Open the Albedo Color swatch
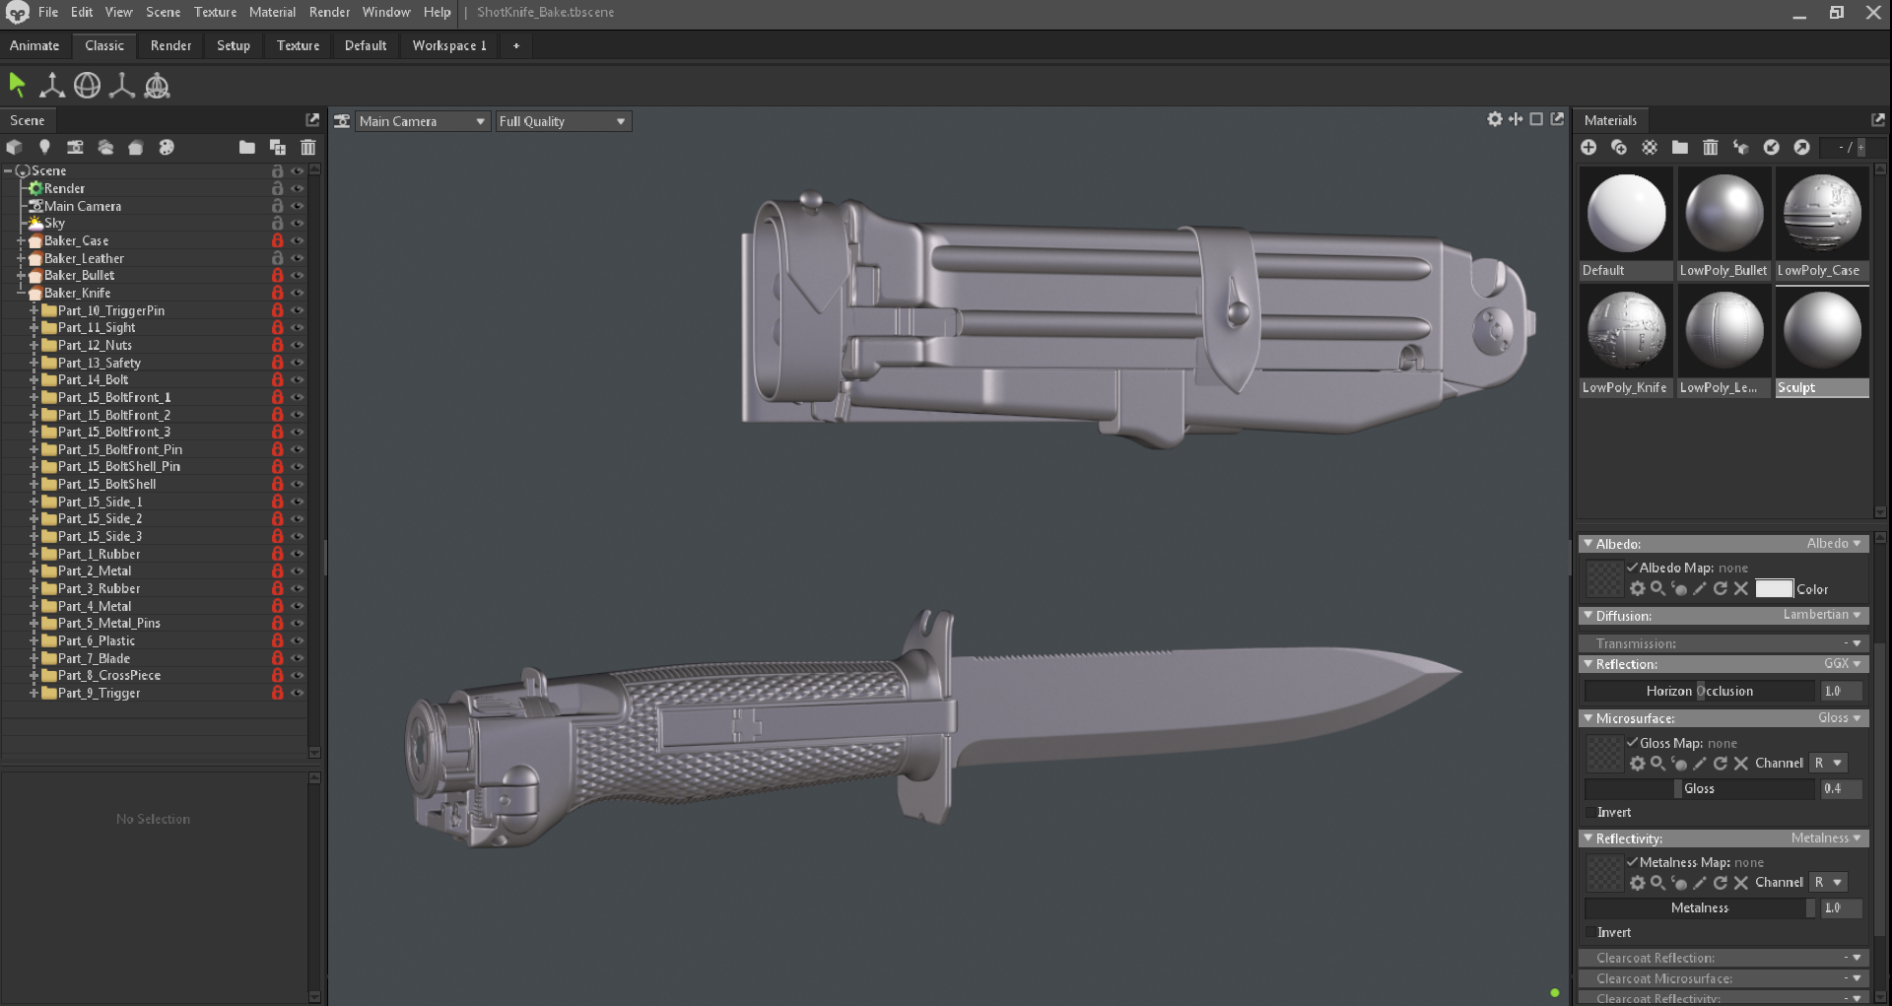This screenshot has height=1006, width=1892. (x=1774, y=588)
